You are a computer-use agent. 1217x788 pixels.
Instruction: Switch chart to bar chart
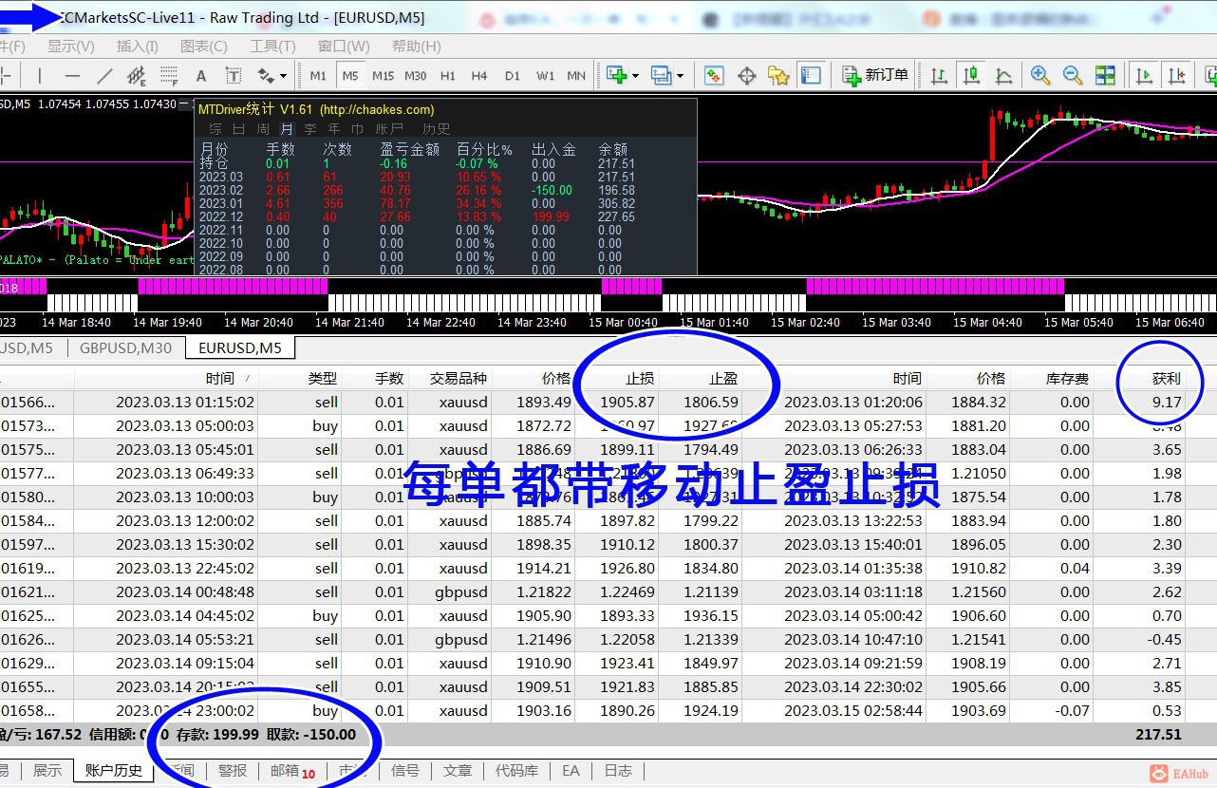pos(939,76)
